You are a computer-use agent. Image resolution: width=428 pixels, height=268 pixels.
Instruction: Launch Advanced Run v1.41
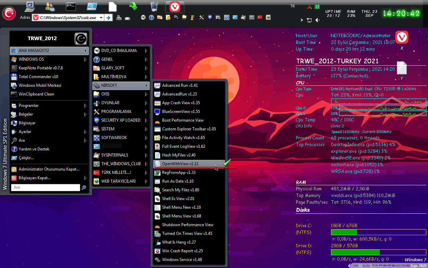[x=190, y=85]
